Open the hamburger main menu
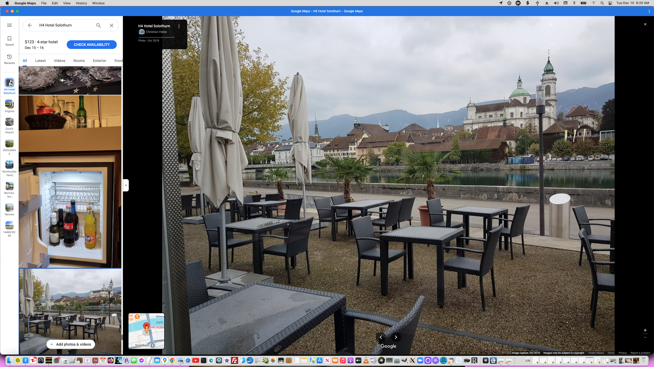 coord(9,25)
